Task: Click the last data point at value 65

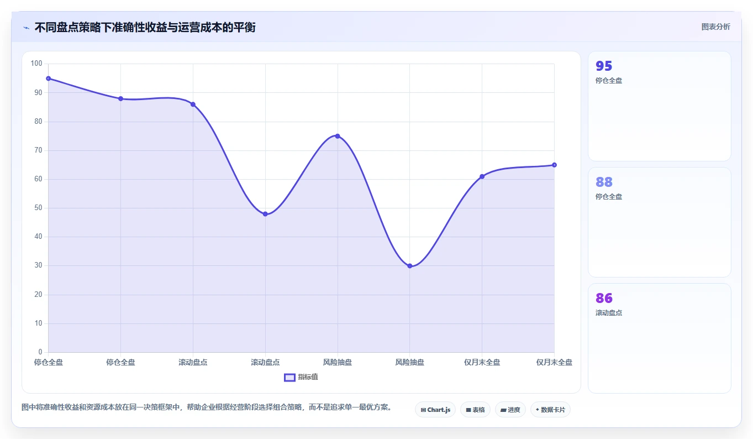Action: (554, 165)
